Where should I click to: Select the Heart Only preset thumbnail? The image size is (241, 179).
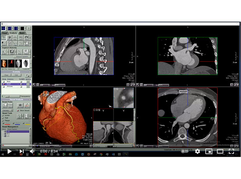(5, 63)
